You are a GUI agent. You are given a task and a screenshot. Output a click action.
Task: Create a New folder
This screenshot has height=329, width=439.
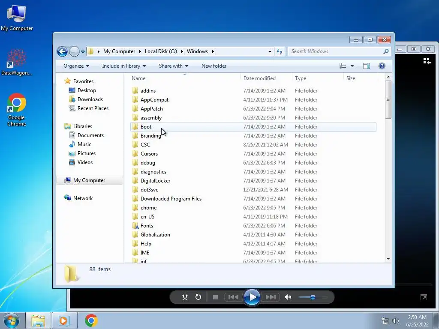tap(214, 66)
